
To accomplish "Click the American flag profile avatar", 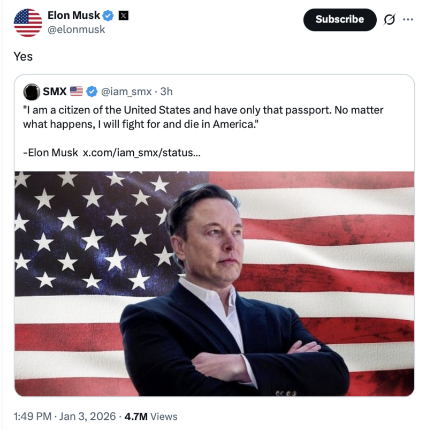I will pyautogui.click(x=28, y=22).
